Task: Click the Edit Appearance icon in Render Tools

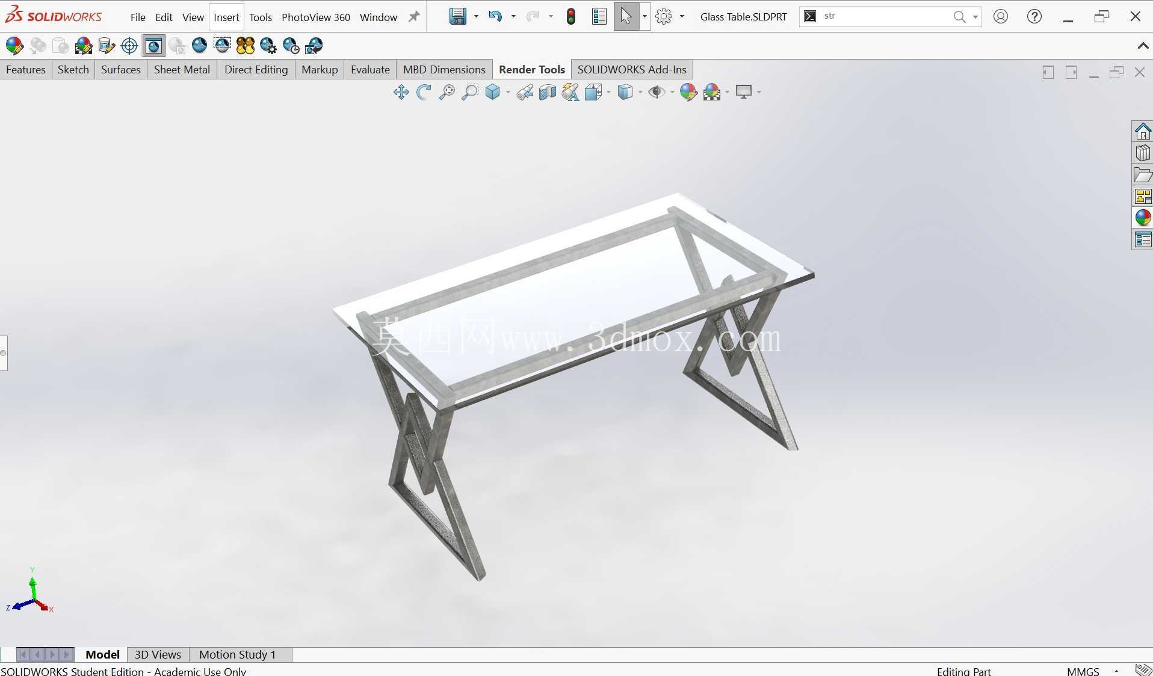Action: click(14, 46)
